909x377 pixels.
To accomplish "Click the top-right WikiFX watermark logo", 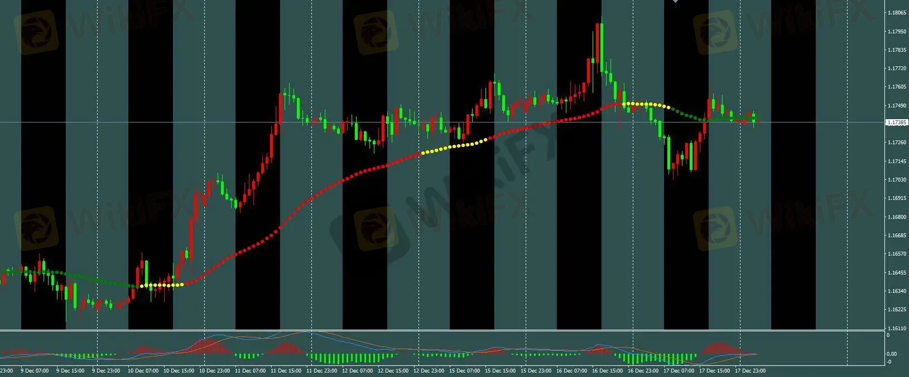I will [715, 32].
